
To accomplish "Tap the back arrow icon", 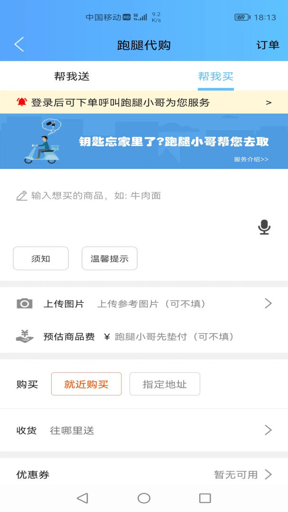I will coord(19,45).
